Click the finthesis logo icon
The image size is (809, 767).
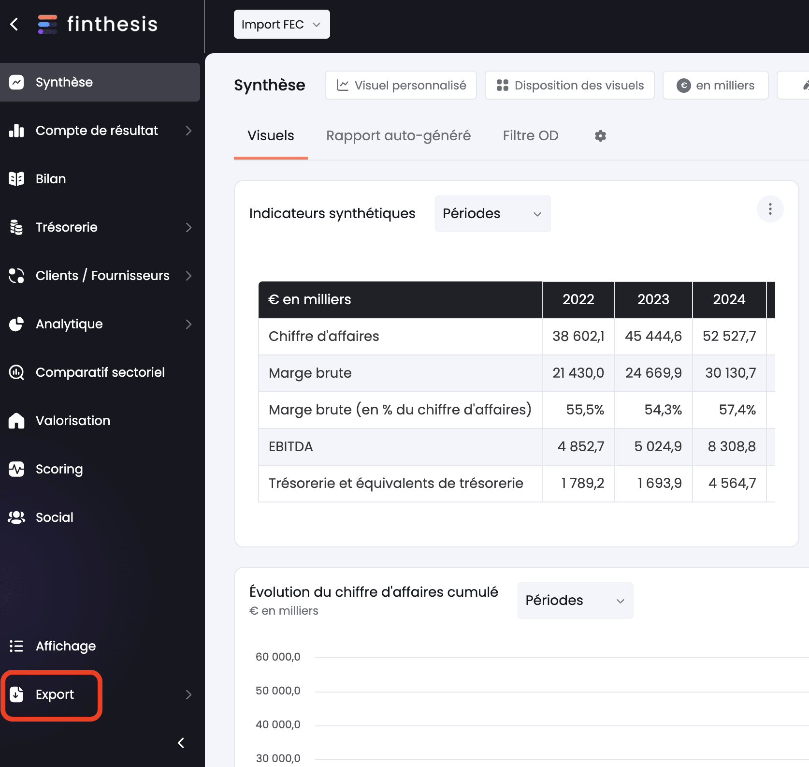click(47, 24)
